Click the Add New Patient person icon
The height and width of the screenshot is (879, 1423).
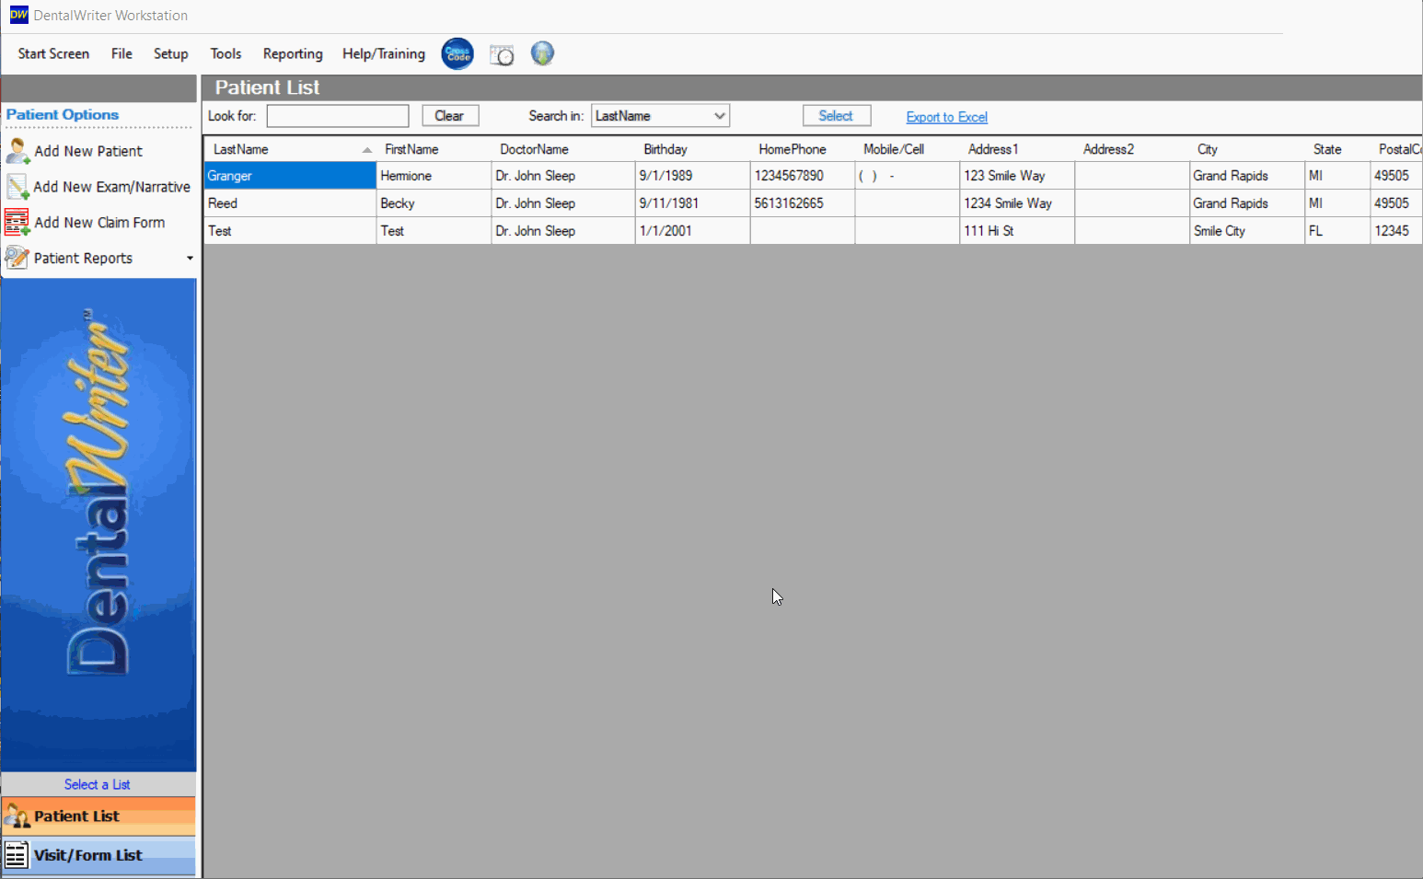tap(17, 151)
